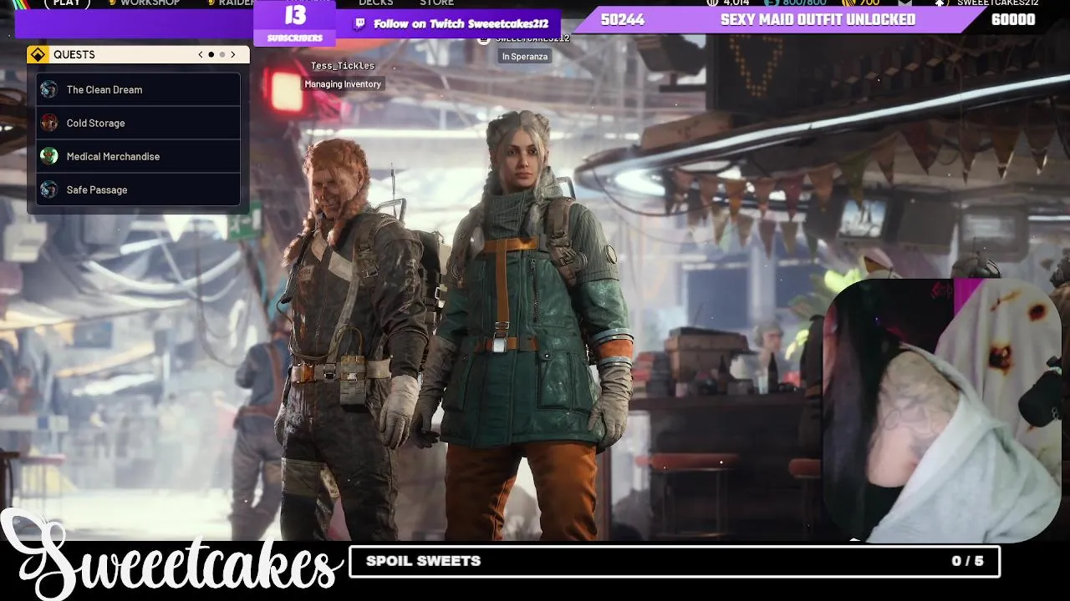This screenshot has width=1070, height=601.
Task: Click the Managing Inventory status label
Action: (x=343, y=83)
